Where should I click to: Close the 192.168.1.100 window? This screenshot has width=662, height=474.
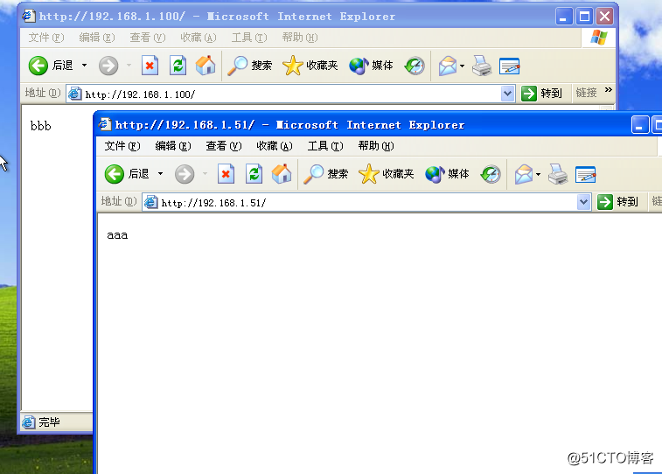pos(604,17)
